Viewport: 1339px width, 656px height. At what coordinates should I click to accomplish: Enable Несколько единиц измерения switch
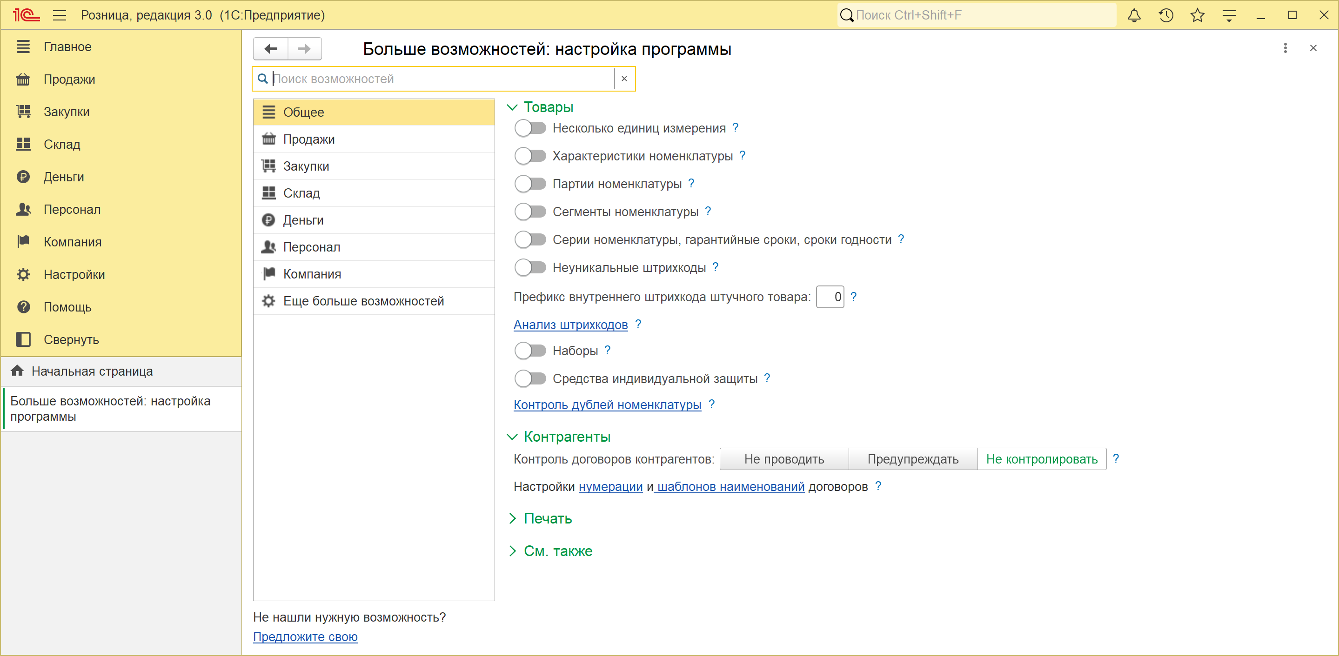tap(530, 128)
